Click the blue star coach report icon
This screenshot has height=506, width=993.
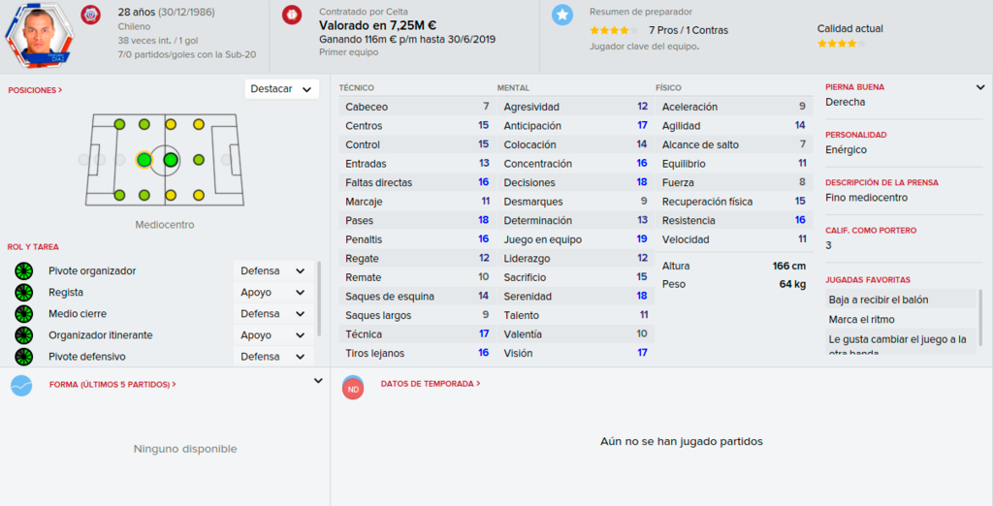[x=562, y=15]
